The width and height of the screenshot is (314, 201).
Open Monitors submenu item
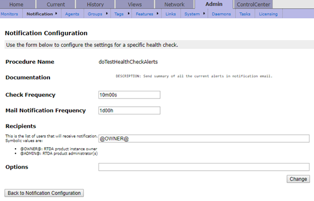(9, 14)
